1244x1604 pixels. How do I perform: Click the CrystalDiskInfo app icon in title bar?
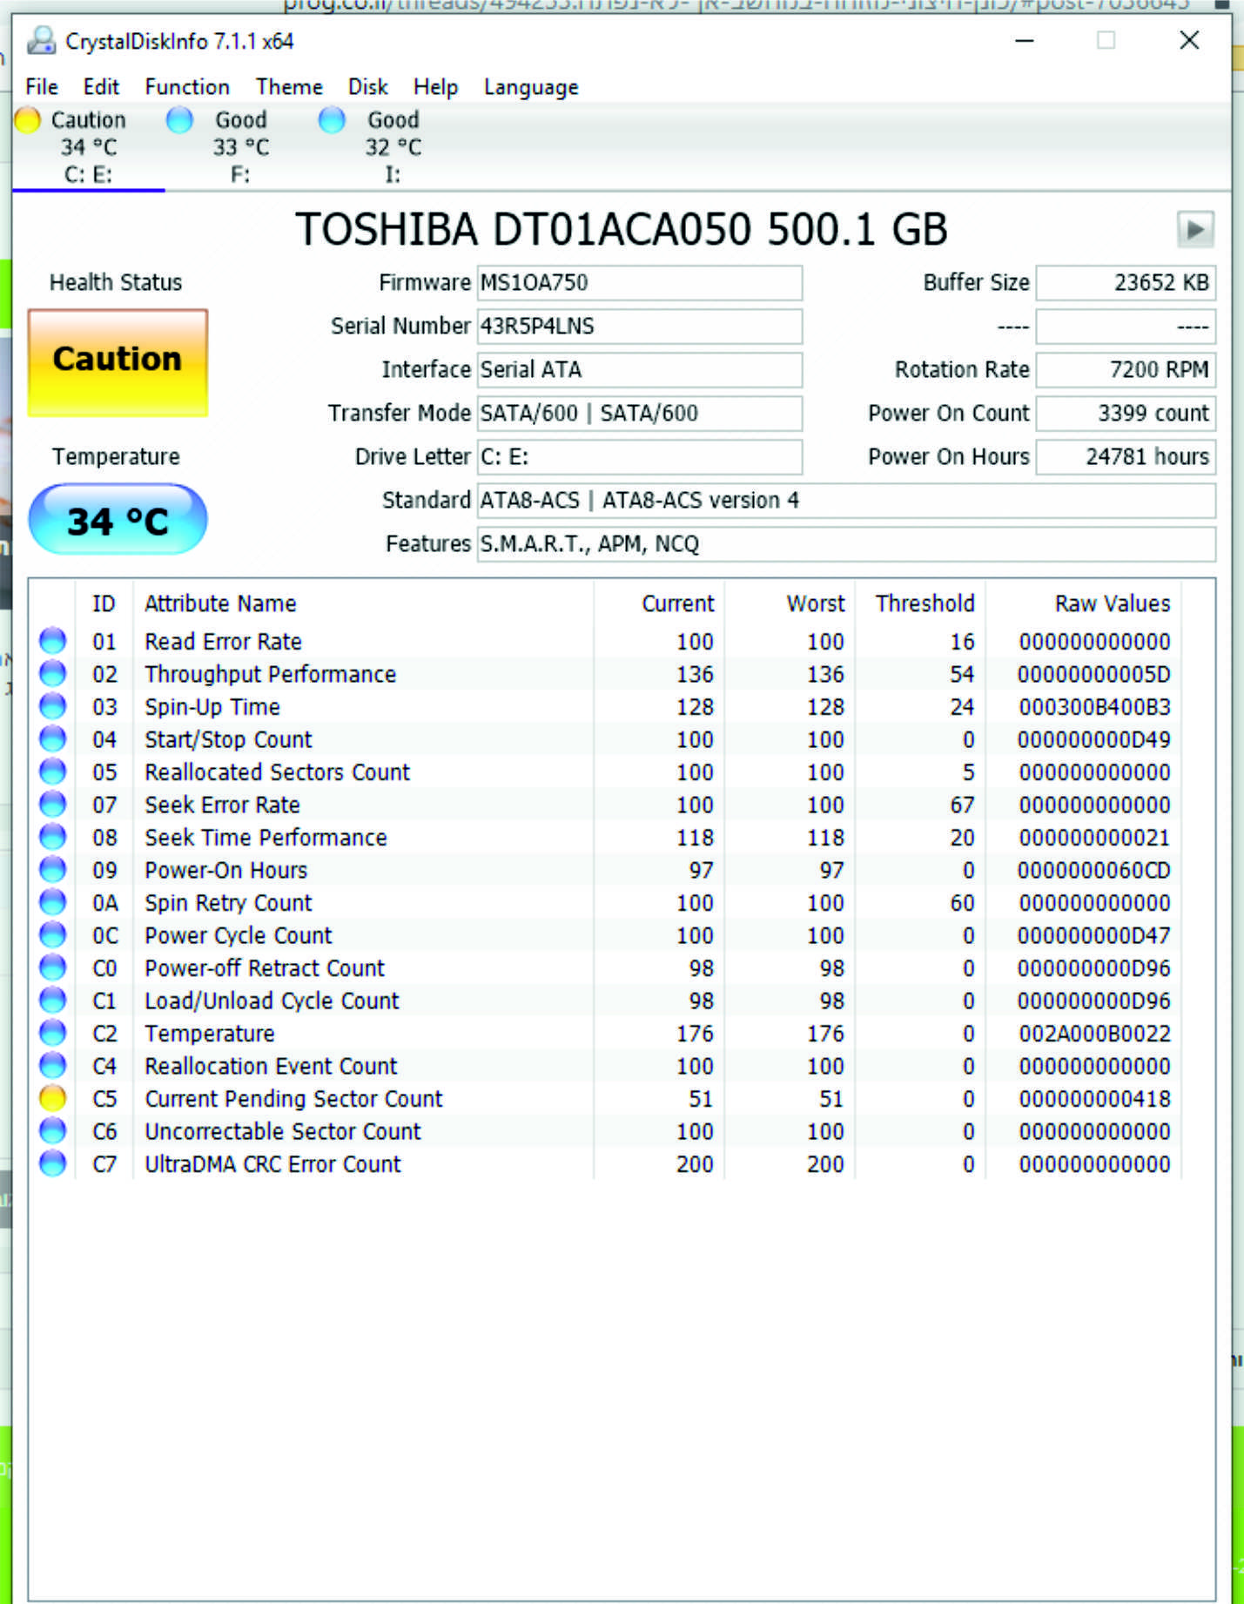point(41,41)
